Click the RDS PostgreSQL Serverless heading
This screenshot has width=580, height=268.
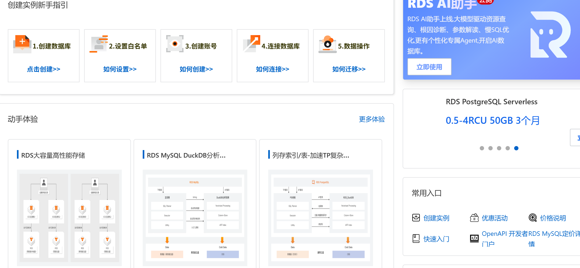point(492,102)
